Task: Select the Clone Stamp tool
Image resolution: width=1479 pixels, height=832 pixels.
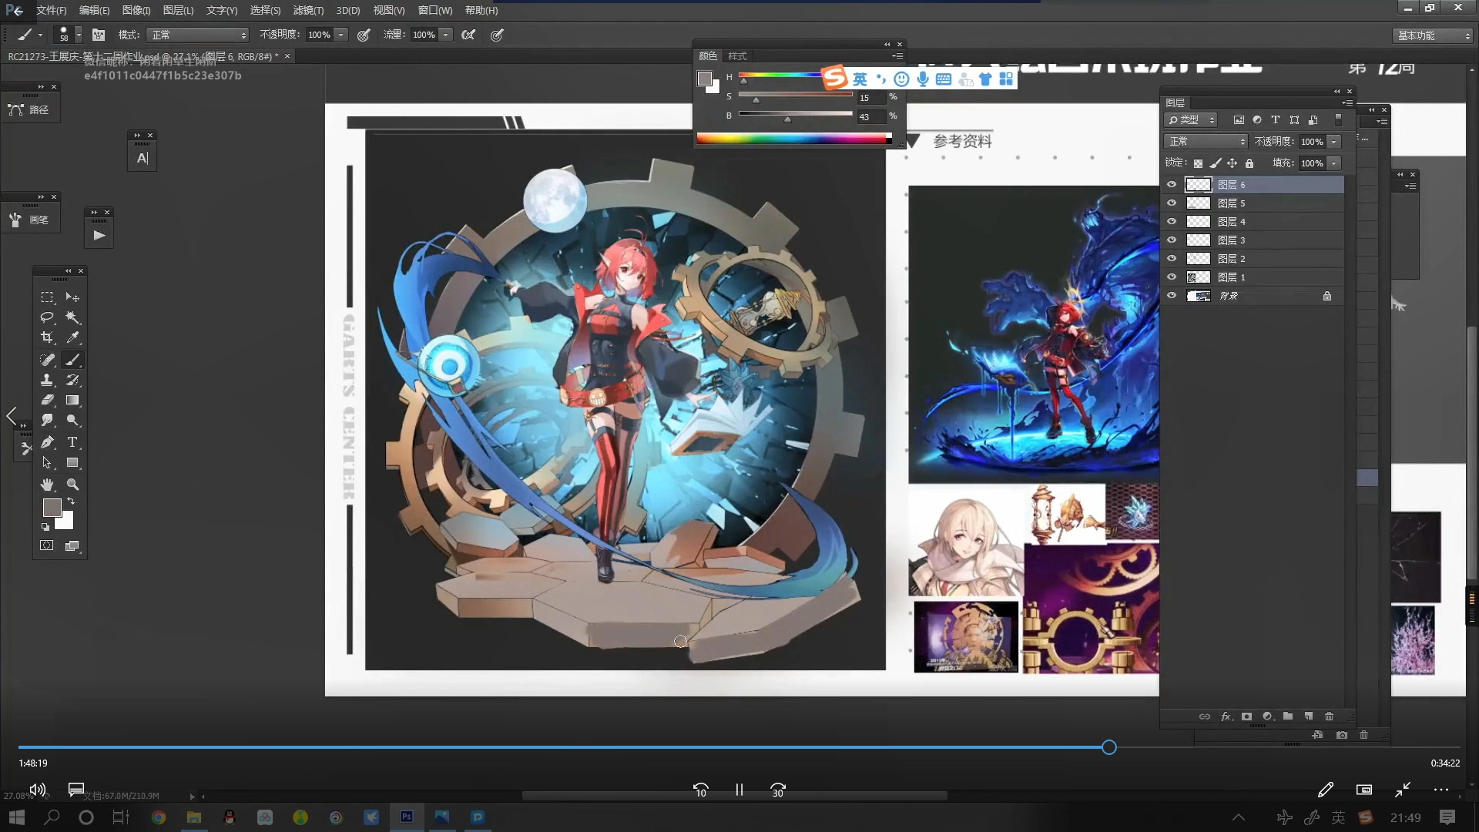Action: point(47,380)
